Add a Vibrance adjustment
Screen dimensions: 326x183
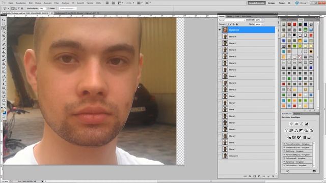[x=286, y=131]
